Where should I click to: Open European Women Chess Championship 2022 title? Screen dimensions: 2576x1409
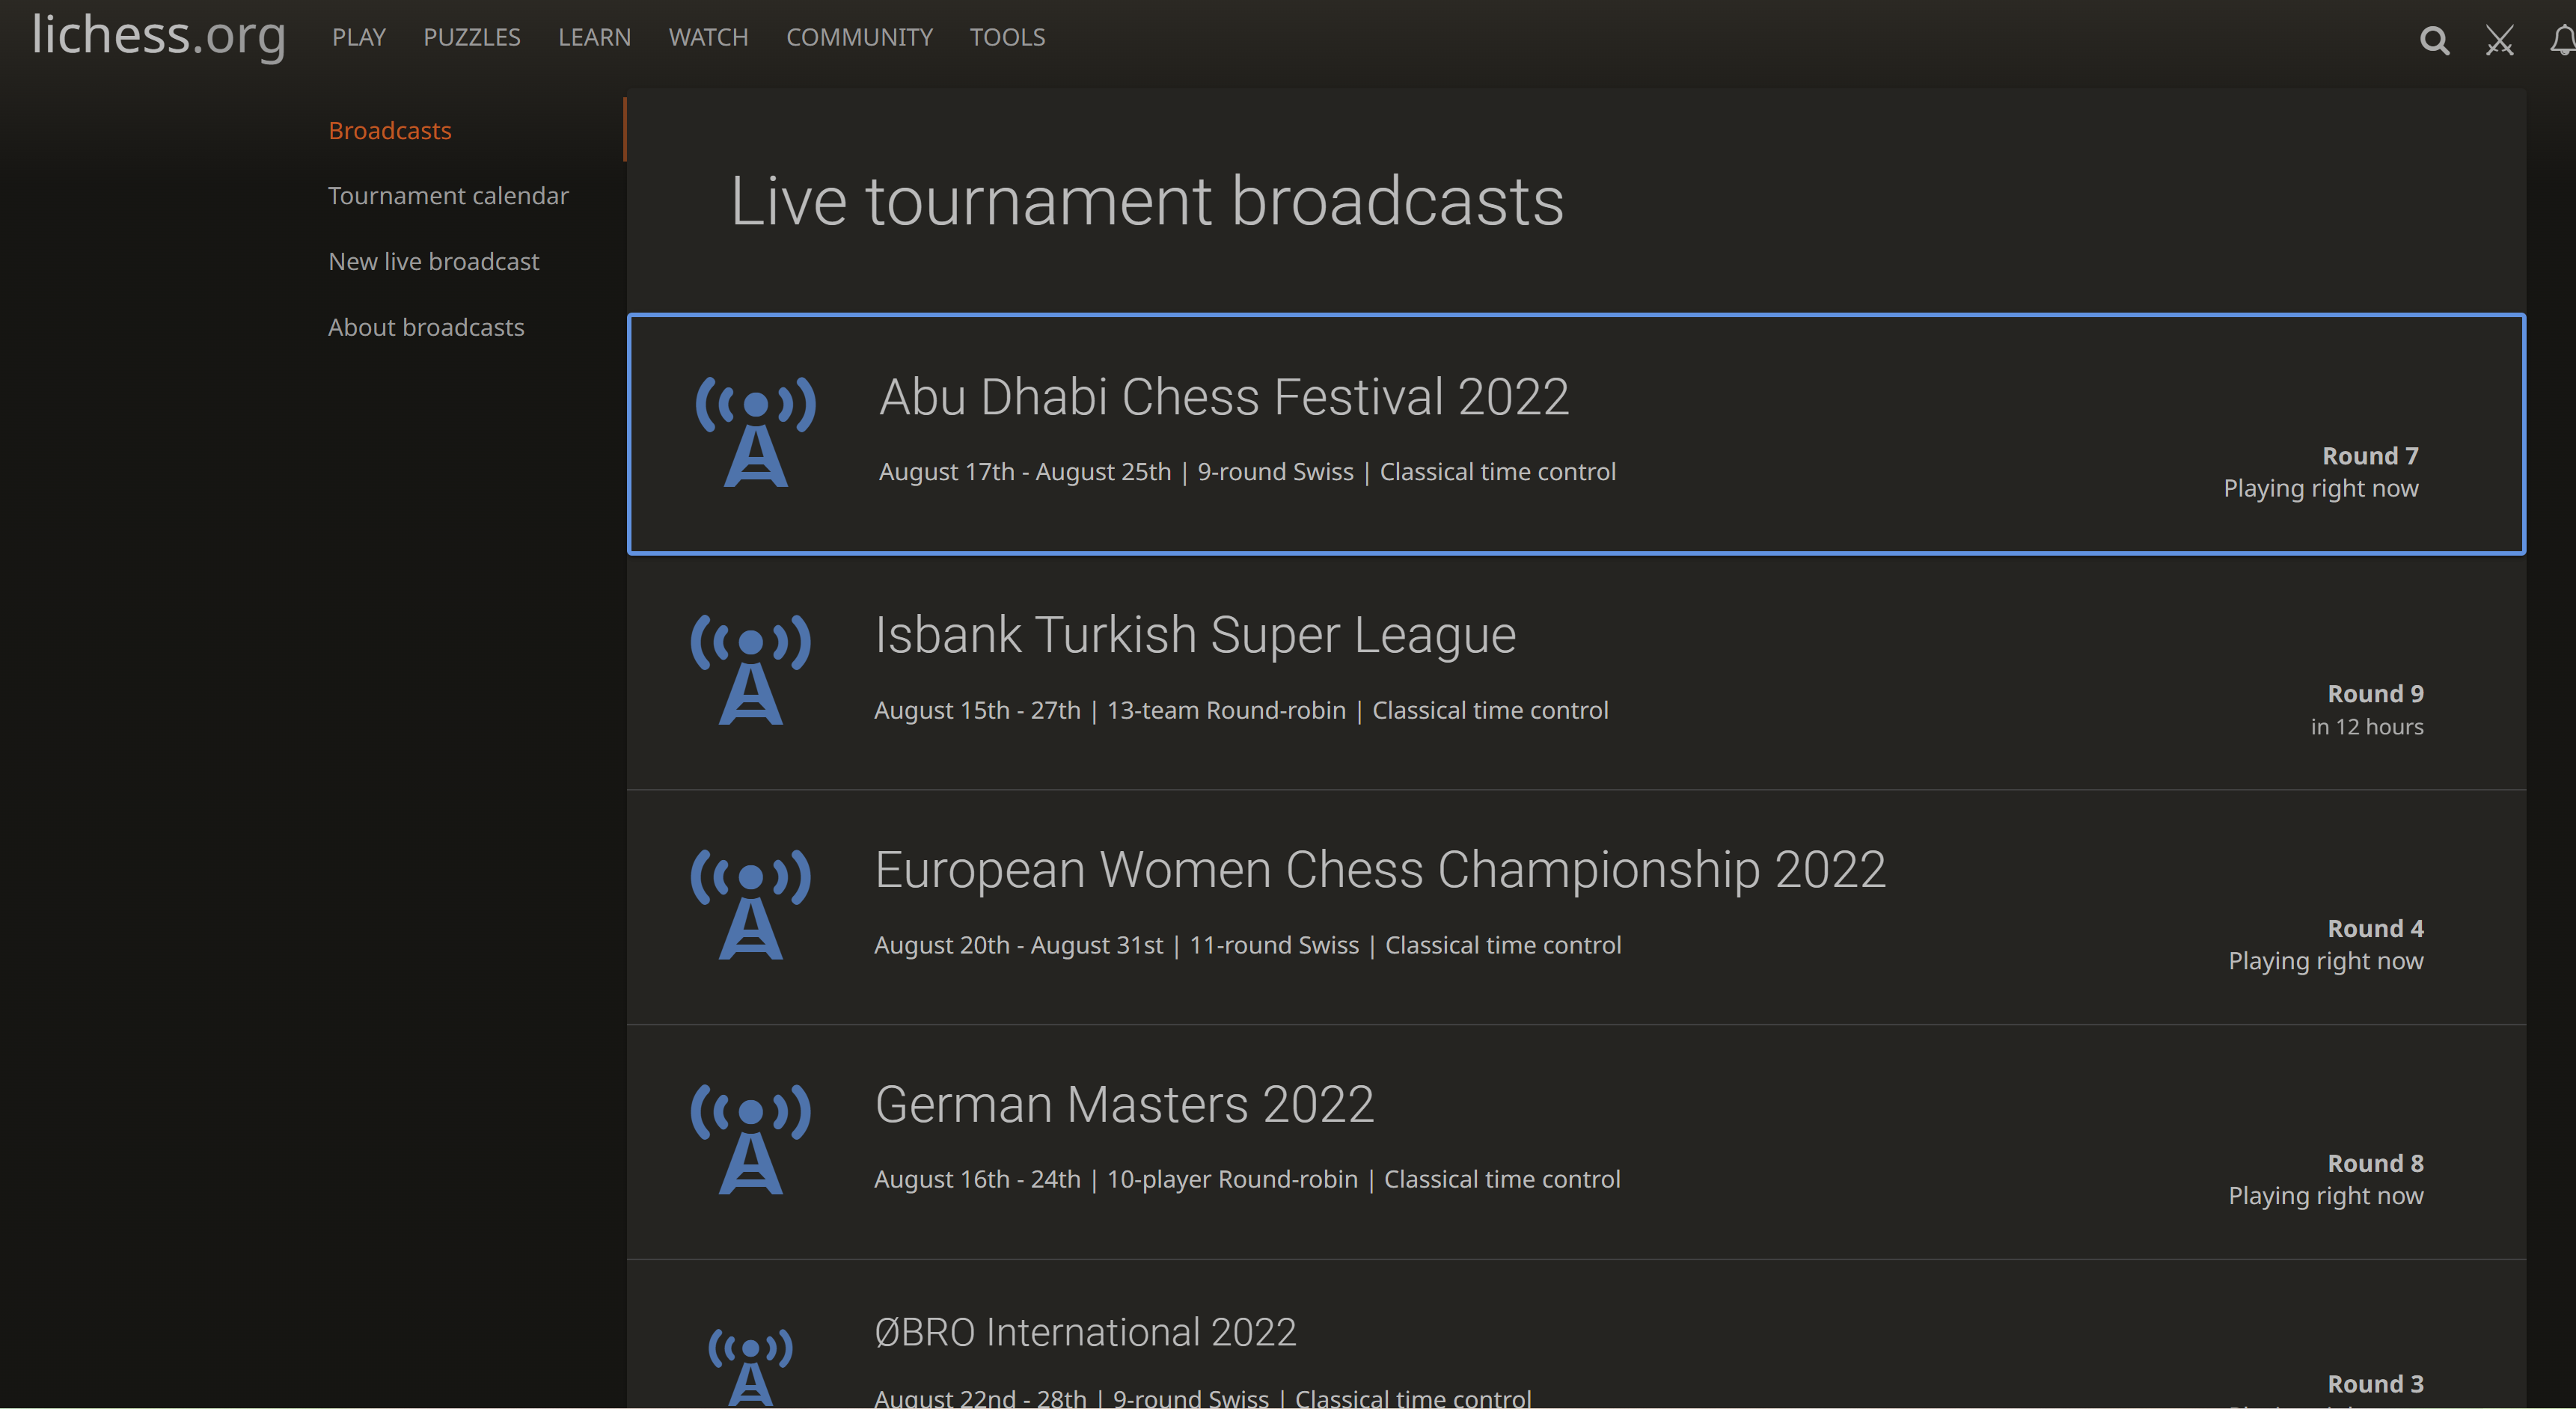(x=1380, y=869)
